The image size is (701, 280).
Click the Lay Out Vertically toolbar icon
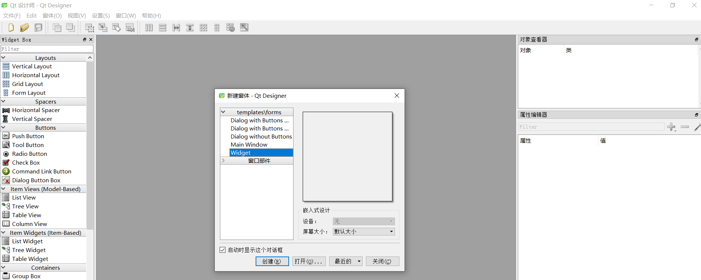click(163, 28)
